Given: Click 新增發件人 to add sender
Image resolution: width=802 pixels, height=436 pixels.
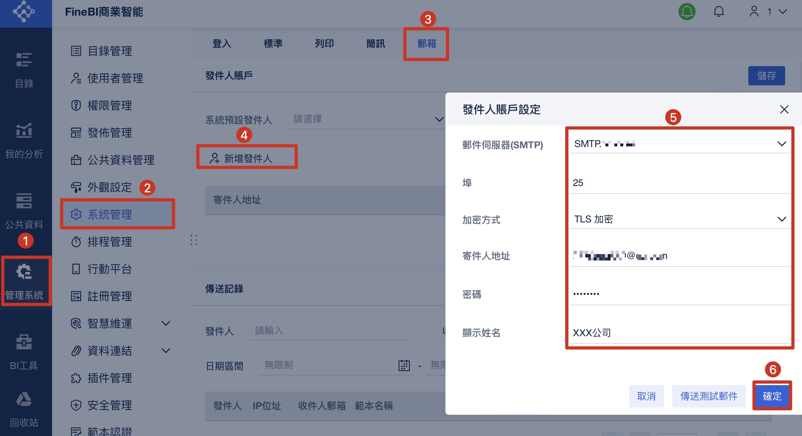Looking at the screenshot, I should tap(247, 158).
